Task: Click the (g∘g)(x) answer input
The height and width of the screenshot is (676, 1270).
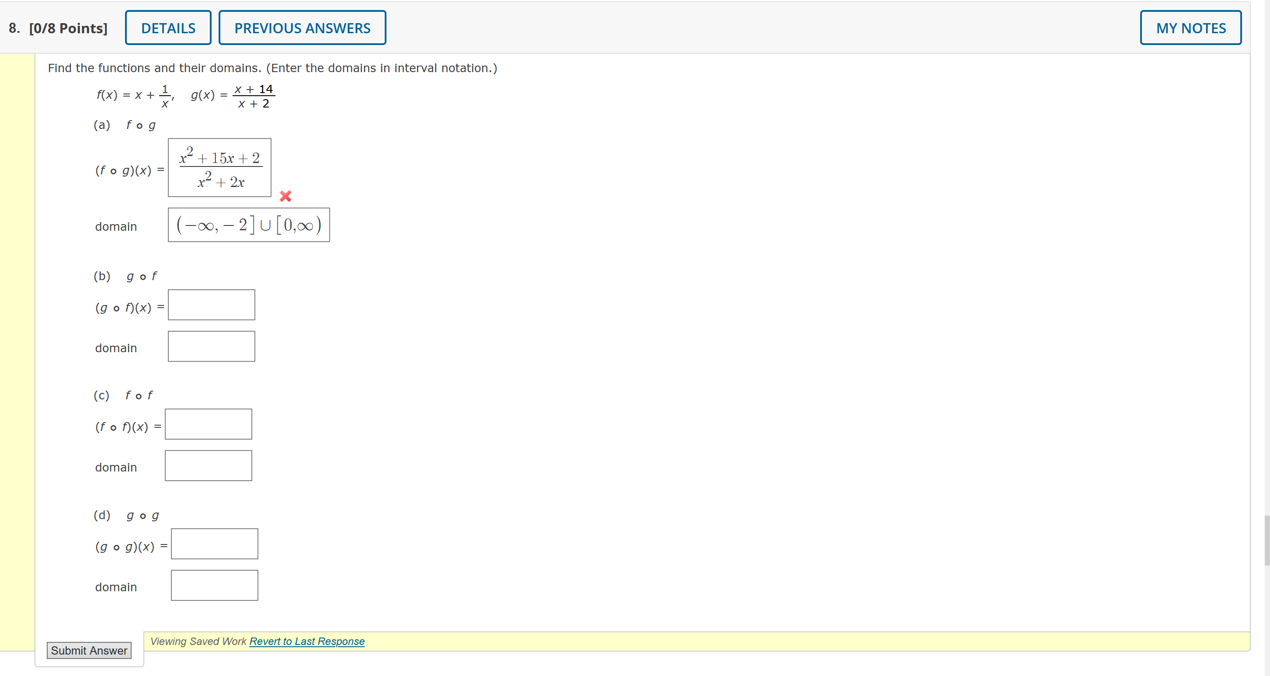Action: click(x=215, y=544)
